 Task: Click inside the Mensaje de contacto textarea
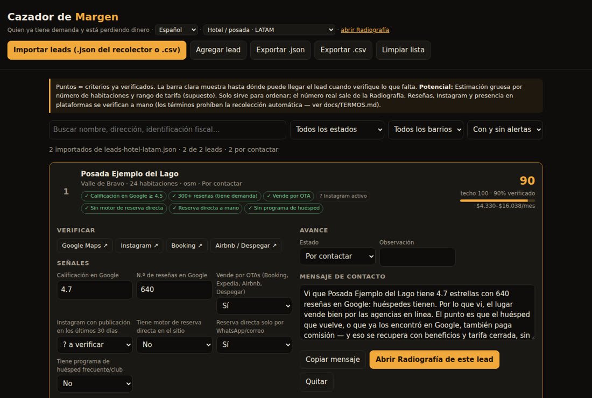417,312
